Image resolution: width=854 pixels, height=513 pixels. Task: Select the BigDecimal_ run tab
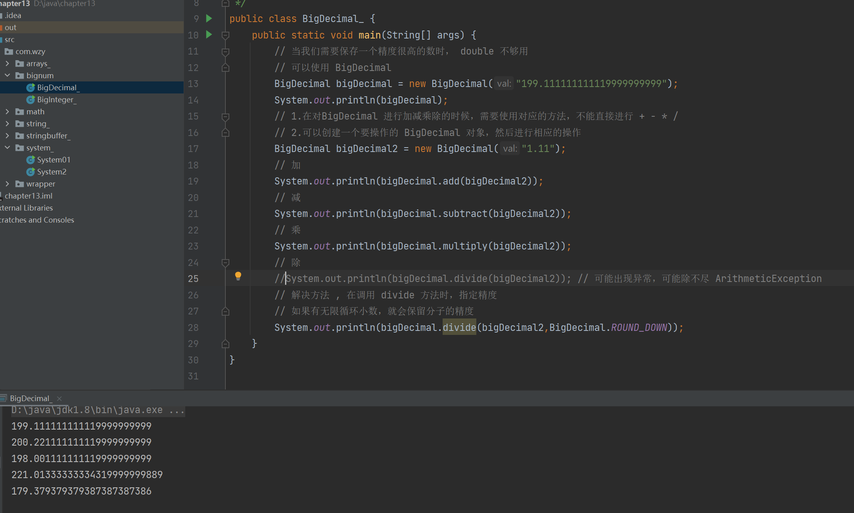(x=30, y=398)
